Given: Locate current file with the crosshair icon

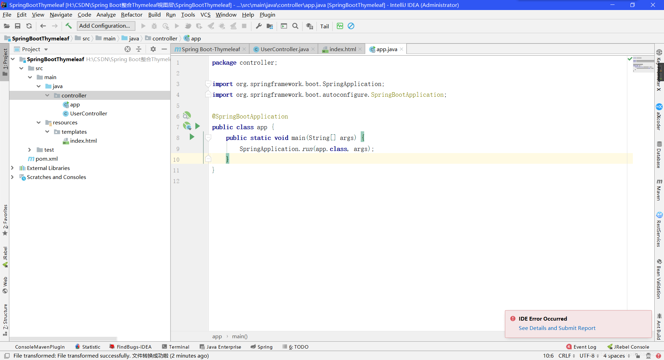Looking at the screenshot, I should tap(128, 49).
